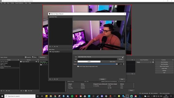The width and height of the screenshot is (174, 98).
Task: Open the mask Type dropdown
Action: click(x=101, y=57)
